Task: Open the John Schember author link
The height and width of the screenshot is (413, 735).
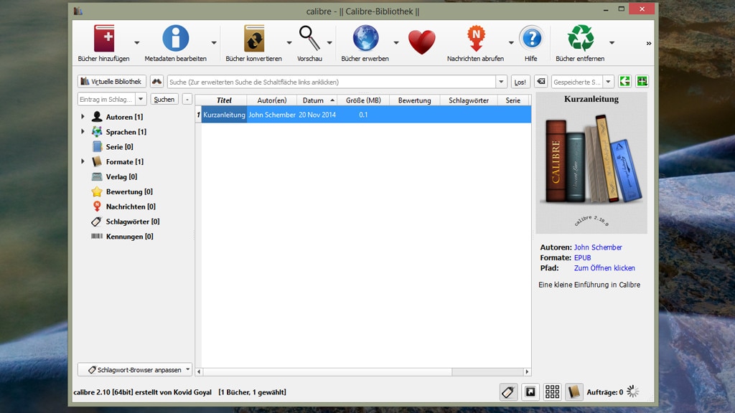Action: coord(598,247)
